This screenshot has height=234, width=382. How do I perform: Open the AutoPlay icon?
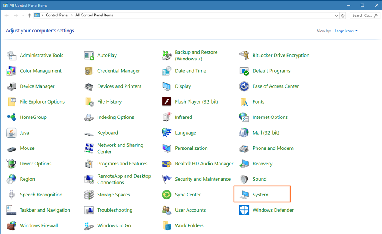(x=89, y=56)
